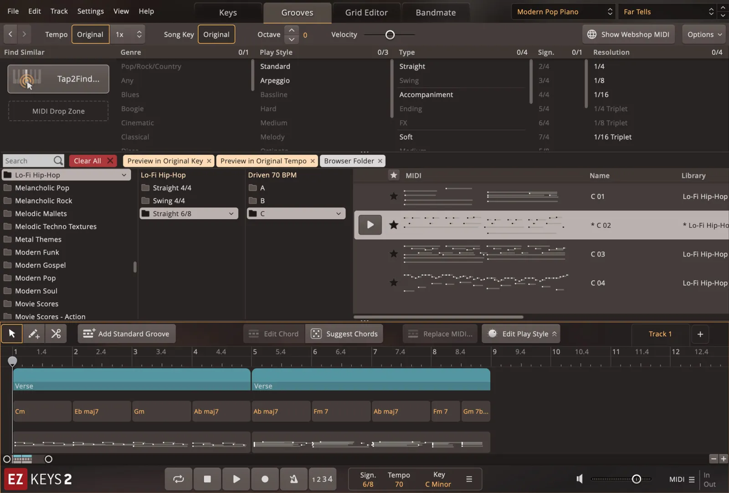
Task: Remove Browser Folder filter tag
Action: click(380, 161)
